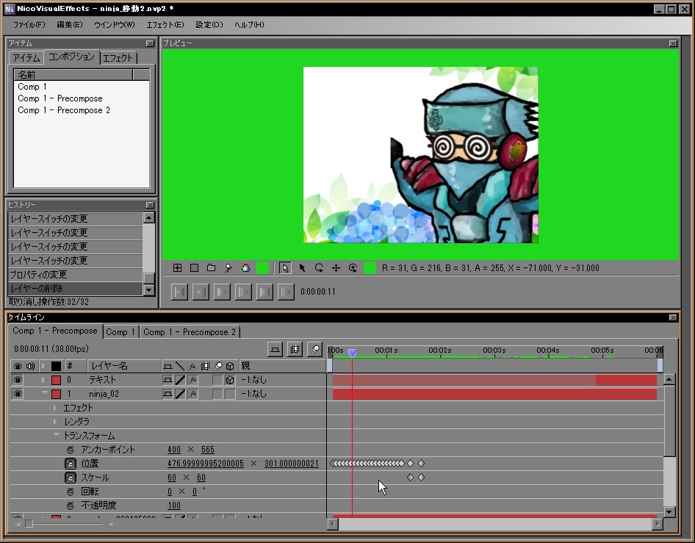Hide the ninja_02 layer with eye icon
The width and height of the screenshot is (695, 543).
point(18,394)
